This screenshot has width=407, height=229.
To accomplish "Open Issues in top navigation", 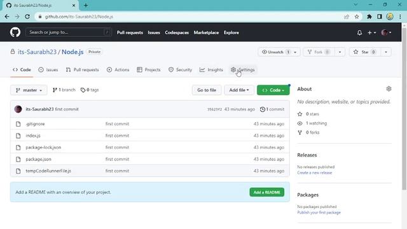I will point(154,32).
